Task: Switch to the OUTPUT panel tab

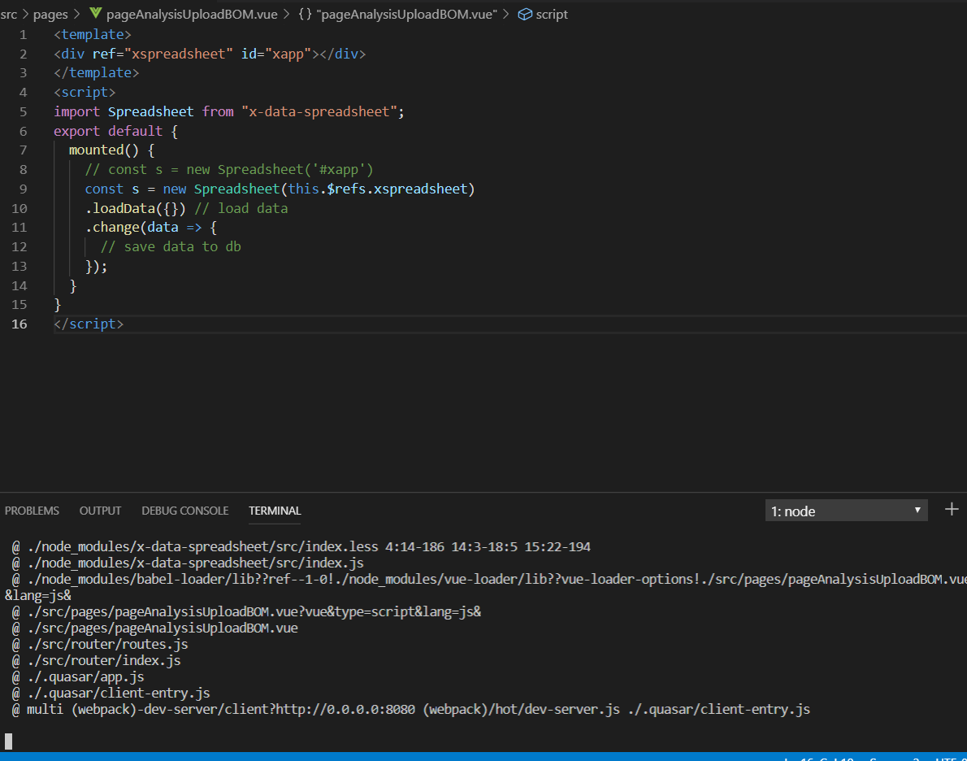Action: [x=100, y=511]
